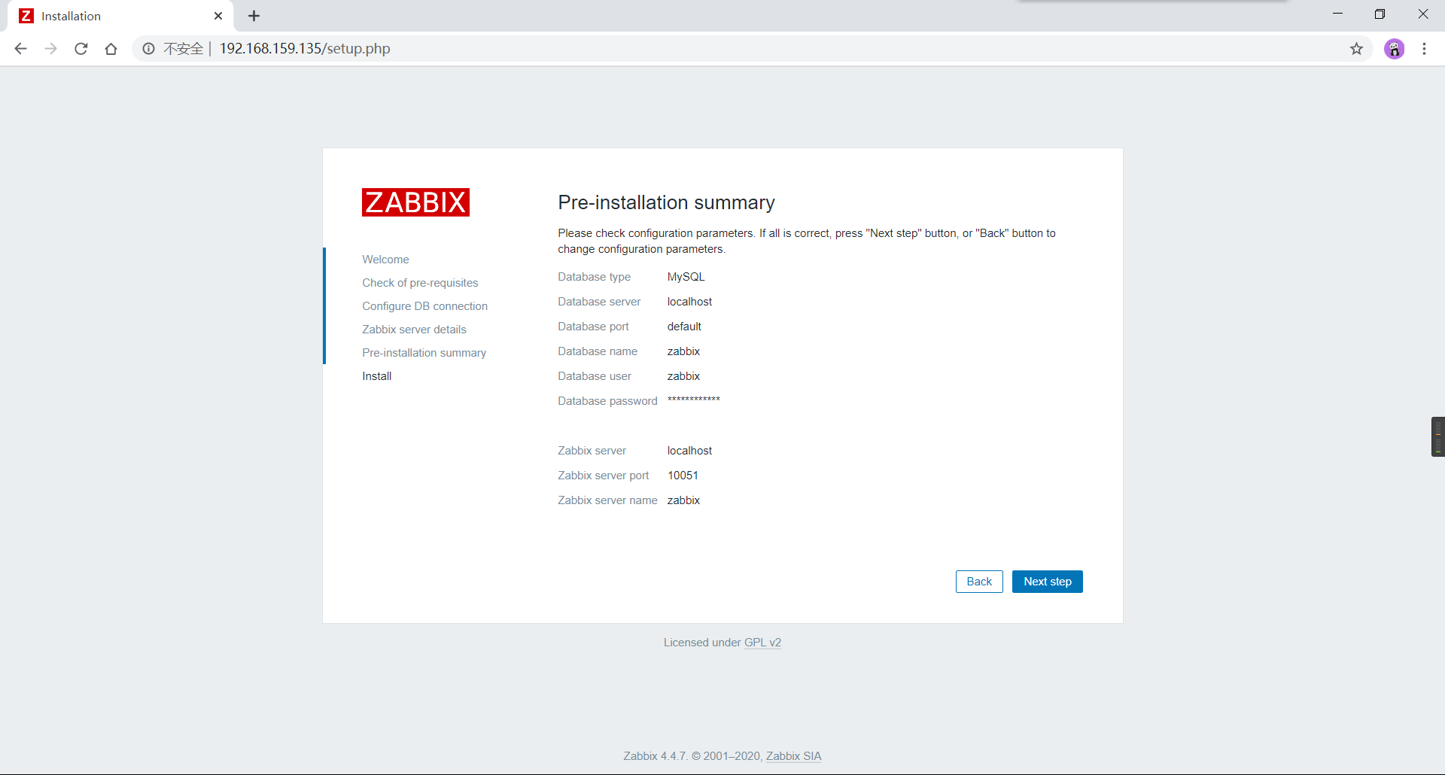Click the masked Database password value
Image resolution: width=1445 pixels, height=775 pixels.
click(694, 400)
